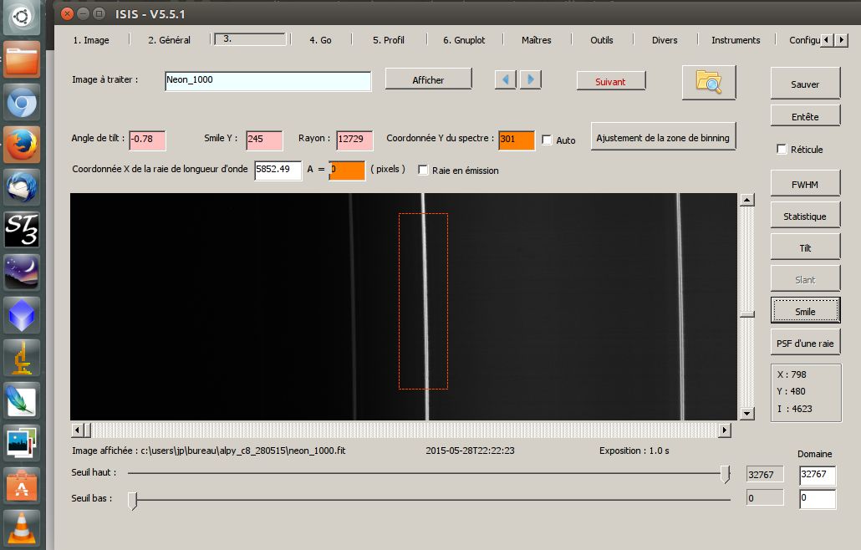Open the Entête header button
The image size is (861, 550).
tap(805, 116)
